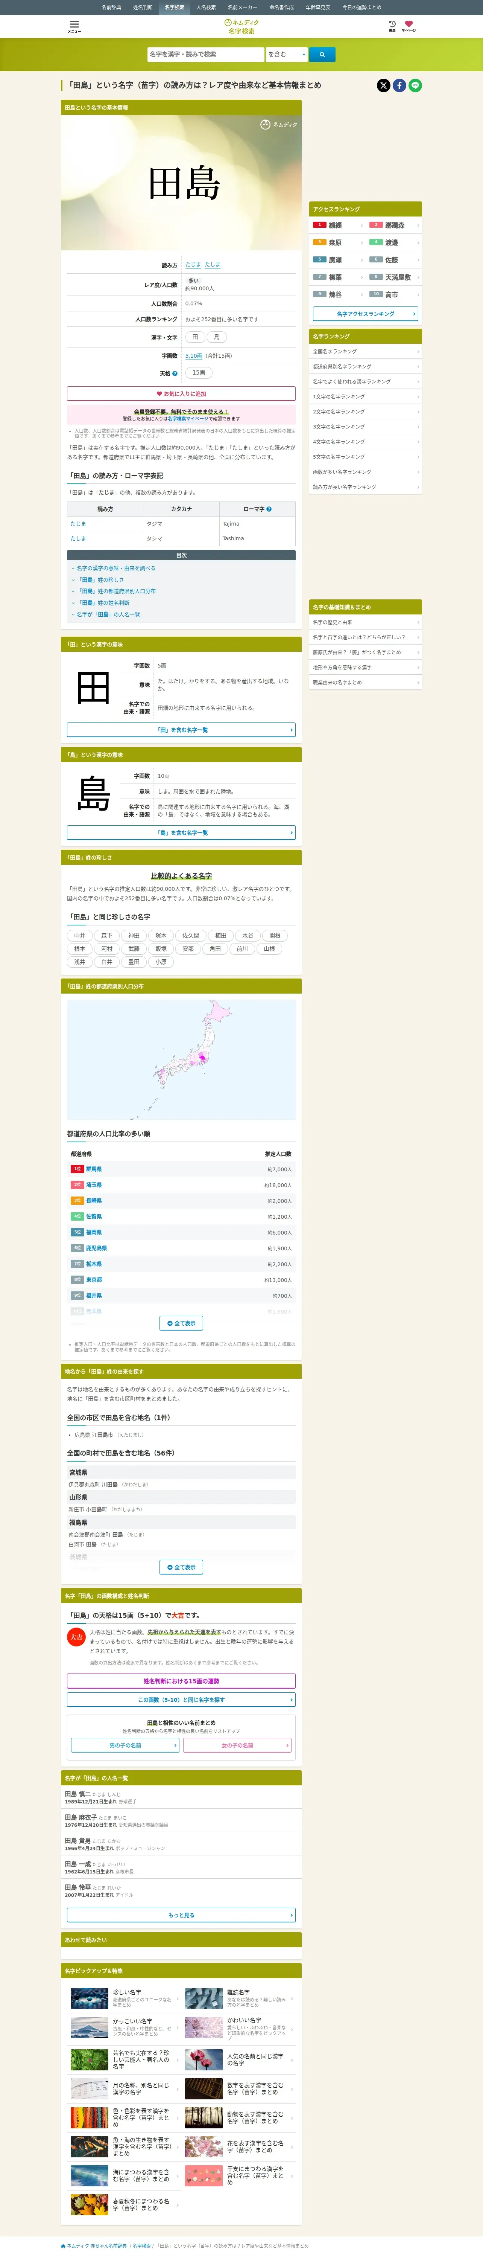
Task: Switch to the 人名検索 tab
Action: pos(206,7)
